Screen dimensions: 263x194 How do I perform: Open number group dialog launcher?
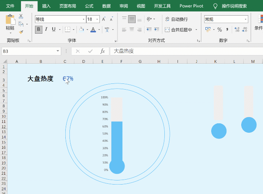[x=248, y=41]
